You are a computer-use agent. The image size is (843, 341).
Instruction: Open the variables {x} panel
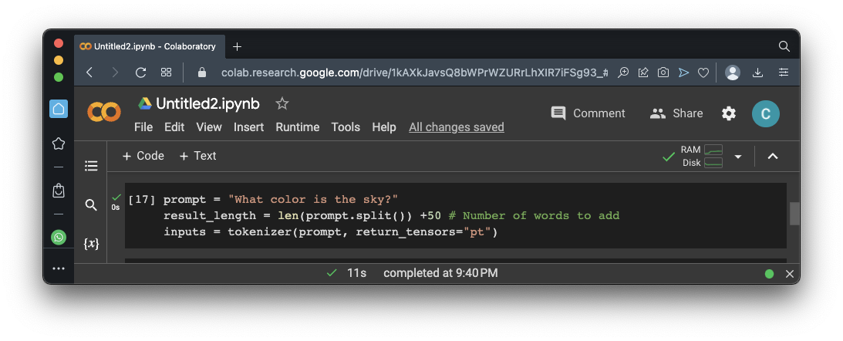coord(91,243)
